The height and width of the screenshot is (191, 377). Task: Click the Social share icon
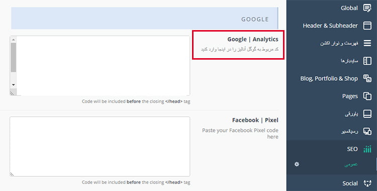coord(367,183)
